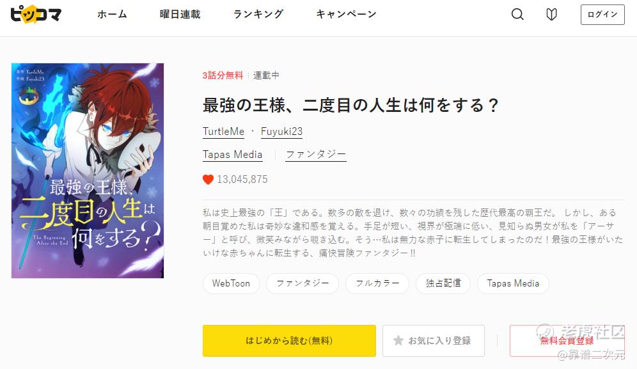Screen dimensions: 637x369
Task: Select the WebToon tag
Action: coord(231,283)
